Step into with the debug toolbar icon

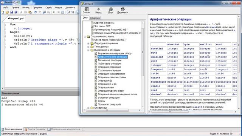[x=73, y=12]
